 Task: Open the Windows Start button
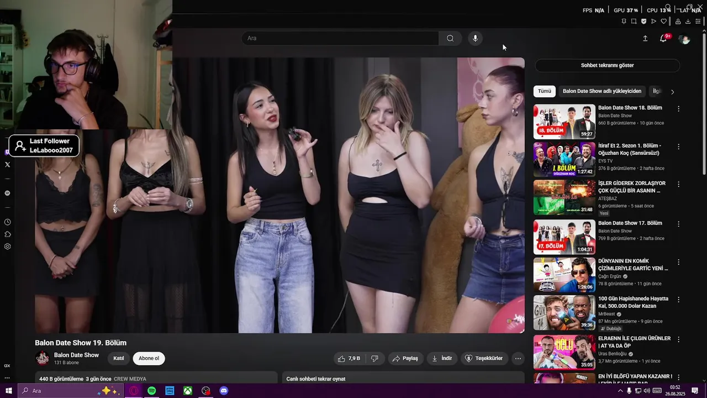(9, 391)
